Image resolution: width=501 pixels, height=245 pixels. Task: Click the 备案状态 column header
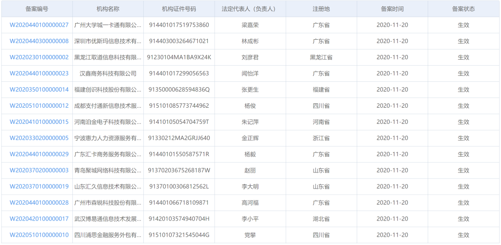(x=463, y=9)
